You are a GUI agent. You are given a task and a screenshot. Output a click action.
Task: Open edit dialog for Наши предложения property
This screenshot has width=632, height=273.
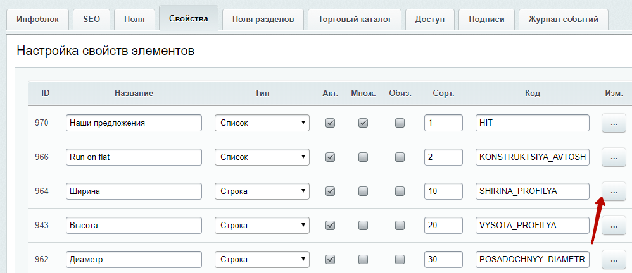coord(613,123)
